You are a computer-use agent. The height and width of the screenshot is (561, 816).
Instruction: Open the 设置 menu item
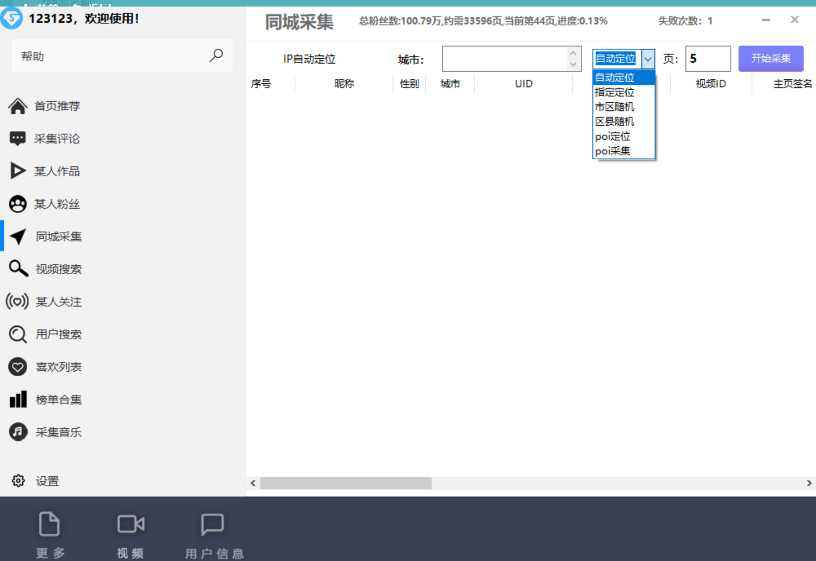[x=47, y=481]
